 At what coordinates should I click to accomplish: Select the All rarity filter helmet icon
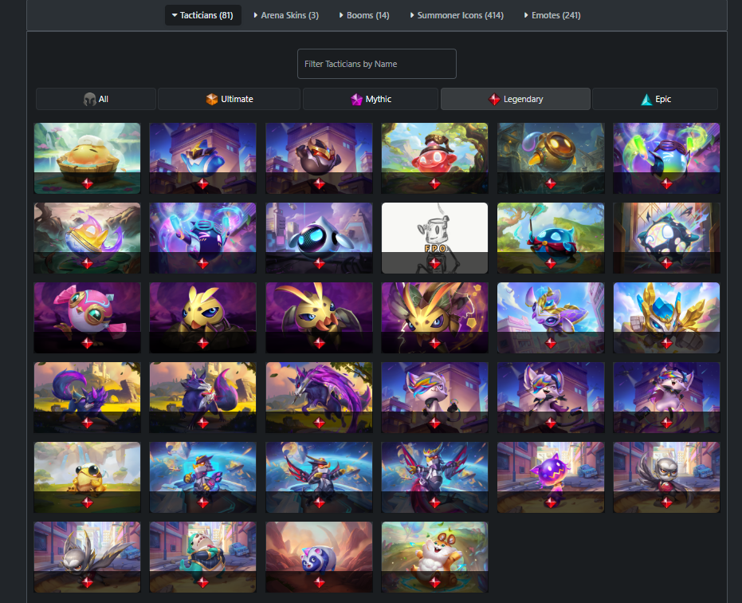pos(89,99)
